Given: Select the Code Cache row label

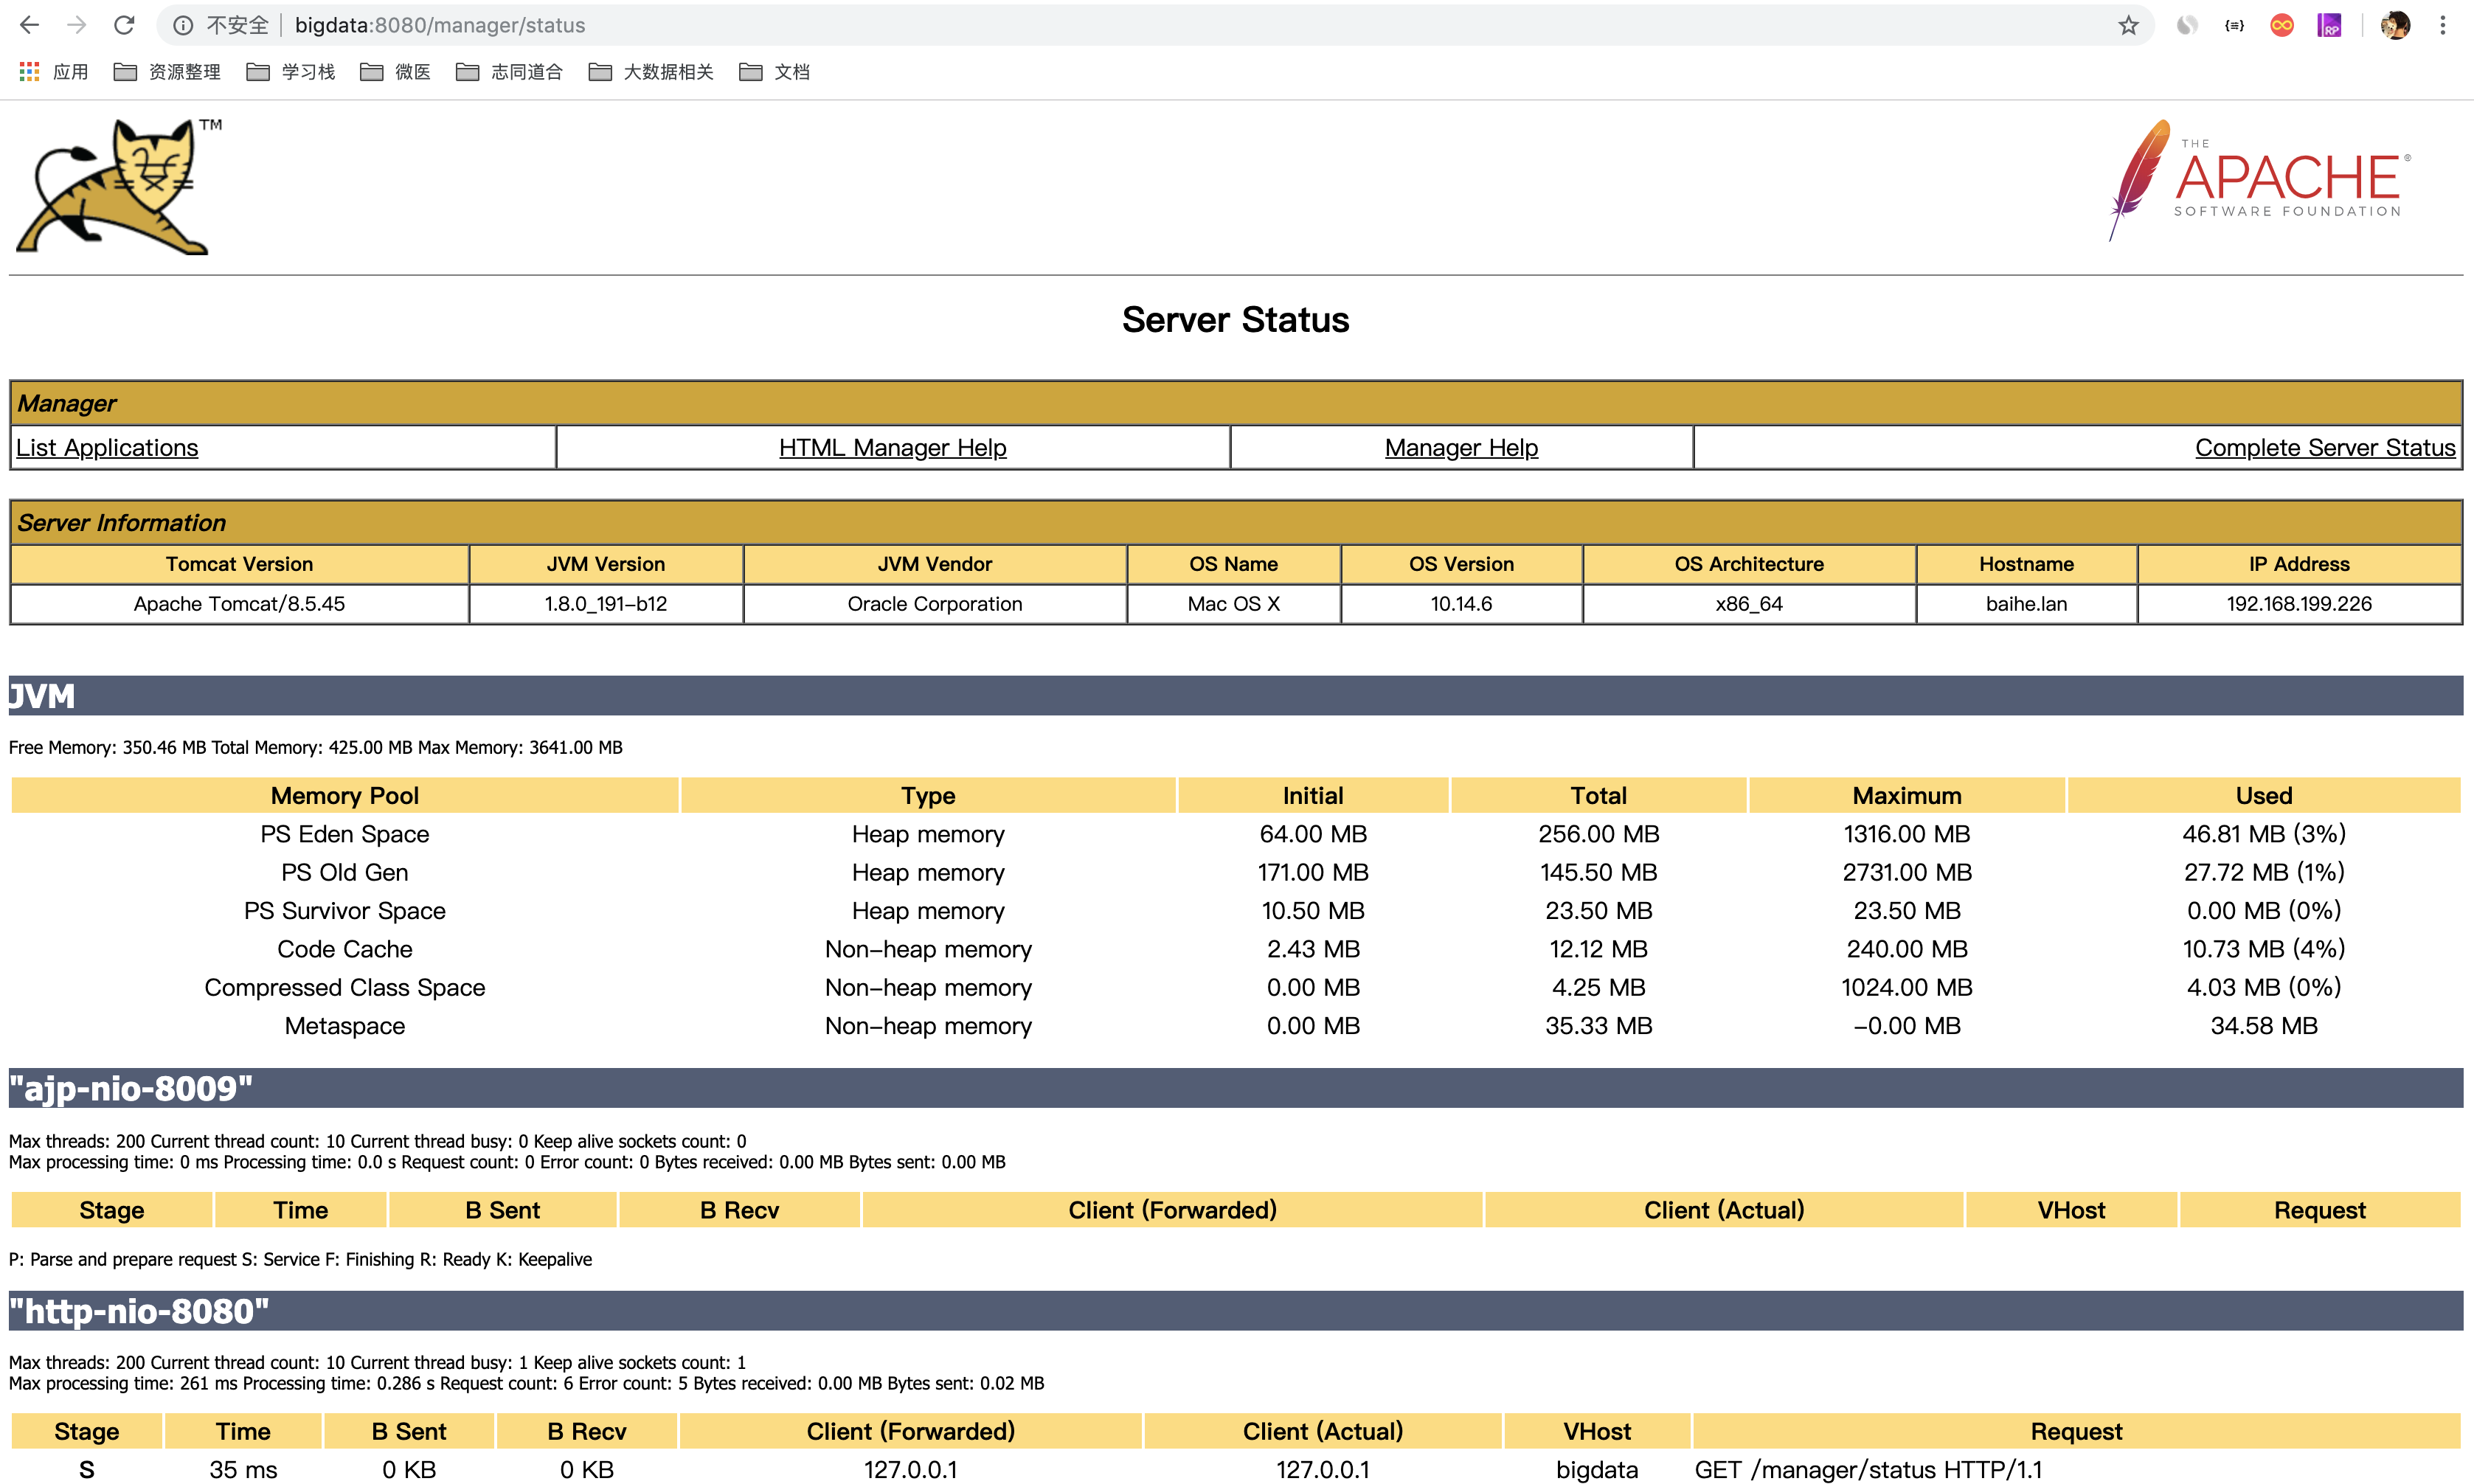Looking at the screenshot, I should [345, 949].
